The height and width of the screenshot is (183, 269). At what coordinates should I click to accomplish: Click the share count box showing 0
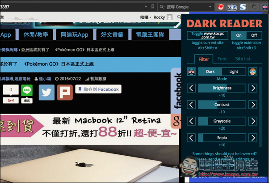[x=11, y=89]
